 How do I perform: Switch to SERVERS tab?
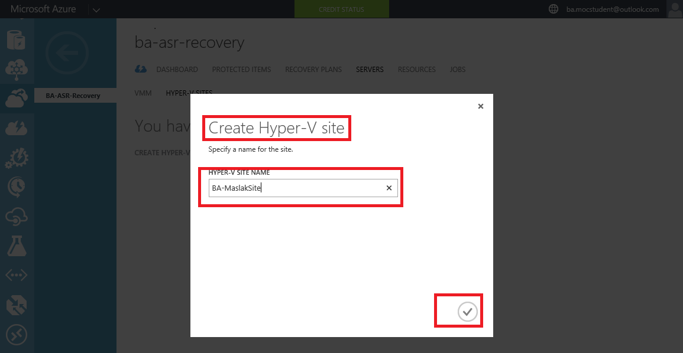pyautogui.click(x=370, y=70)
